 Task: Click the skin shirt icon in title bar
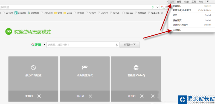tap(208, 2)
